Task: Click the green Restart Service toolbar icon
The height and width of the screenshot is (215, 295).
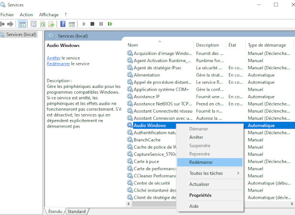Action: coord(110,24)
